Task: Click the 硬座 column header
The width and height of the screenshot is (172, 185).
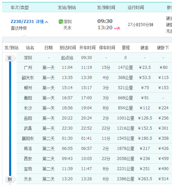Action: [144, 48]
